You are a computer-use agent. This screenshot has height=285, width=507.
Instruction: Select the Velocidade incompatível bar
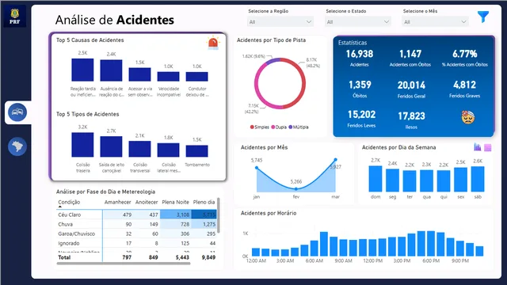pos(169,77)
